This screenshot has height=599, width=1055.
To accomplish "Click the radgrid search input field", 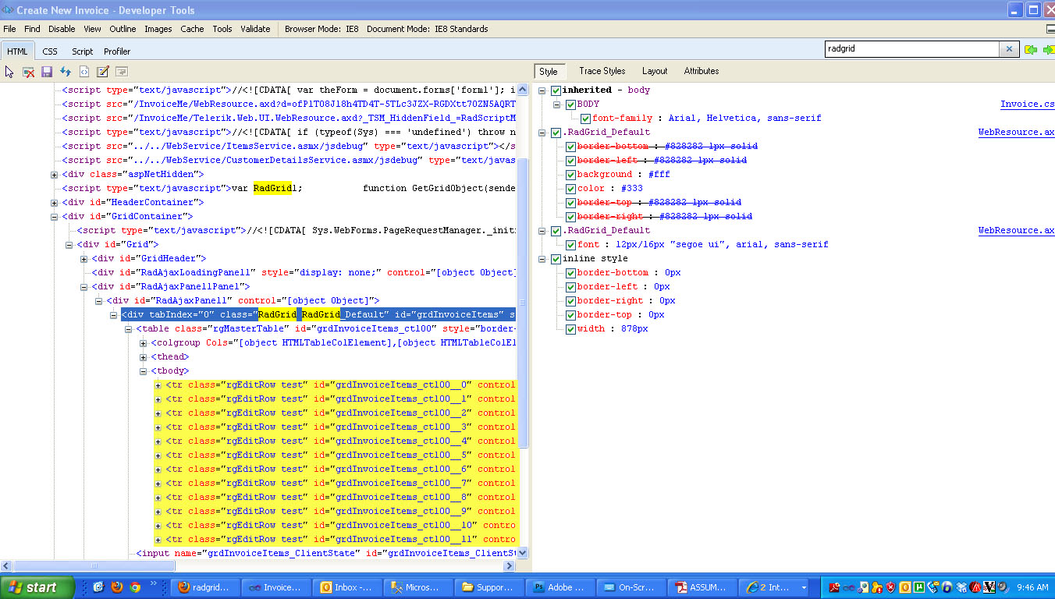I will point(911,49).
